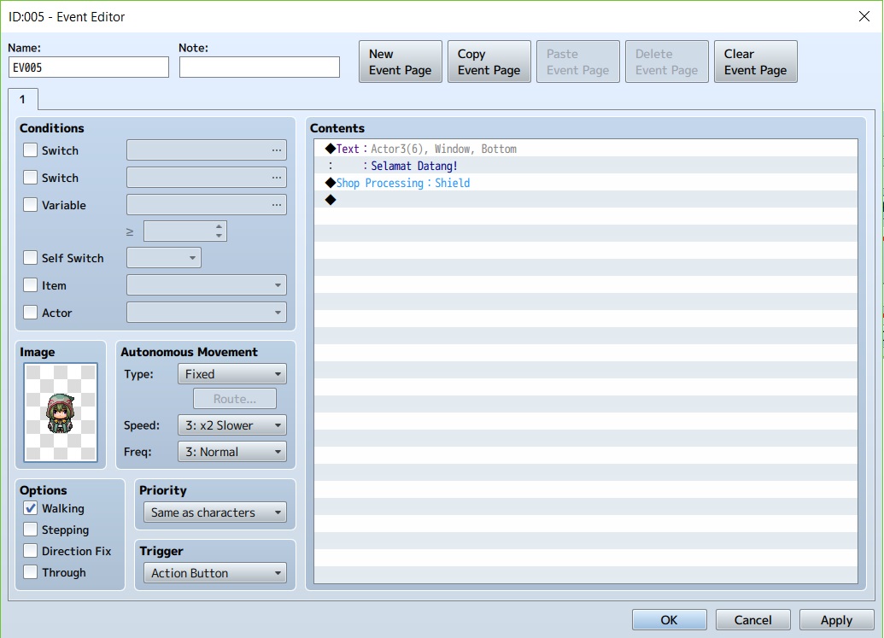Open the Self Switch dropdown
The width and height of the screenshot is (884, 638).
pos(163,258)
